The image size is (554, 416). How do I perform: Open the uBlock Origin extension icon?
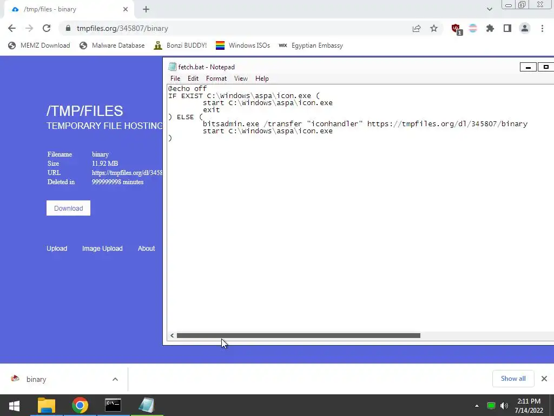coord(457,29)
